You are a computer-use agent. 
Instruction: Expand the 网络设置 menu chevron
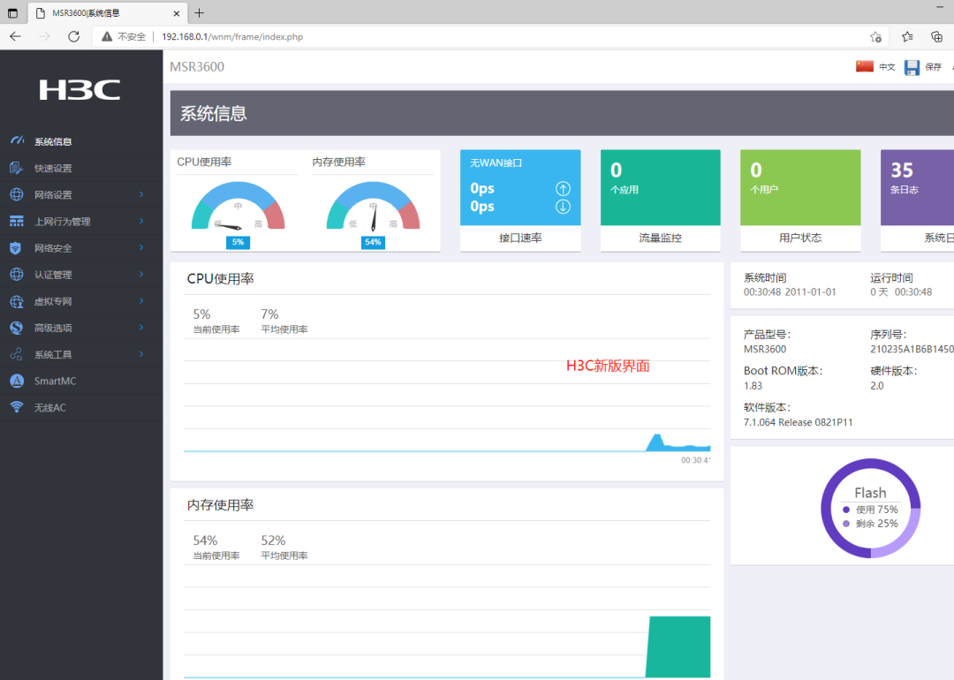click(141, 194)
